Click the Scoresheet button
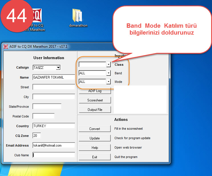This screenshot has height=176, width=212. point(95,100)
